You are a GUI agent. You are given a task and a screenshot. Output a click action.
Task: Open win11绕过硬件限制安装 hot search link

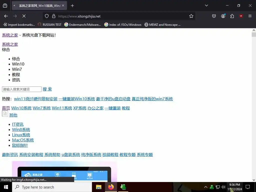pyautogui.click(x=36, y=99)
